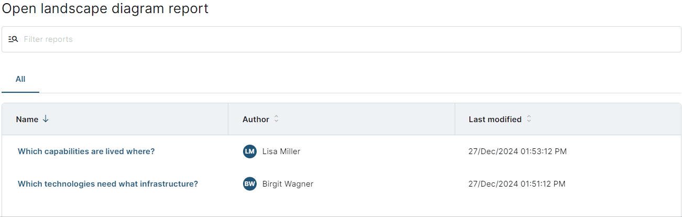Image resolution: width=682 pixels, height=217 pixels.
Task: Select the All tab
Action: 20,79
